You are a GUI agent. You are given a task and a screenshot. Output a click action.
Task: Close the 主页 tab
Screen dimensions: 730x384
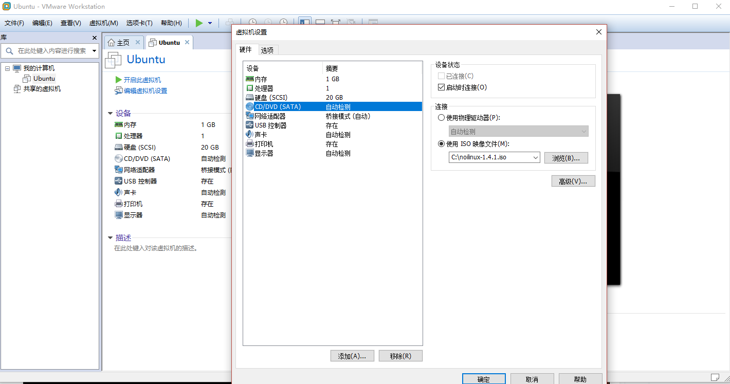138,42
